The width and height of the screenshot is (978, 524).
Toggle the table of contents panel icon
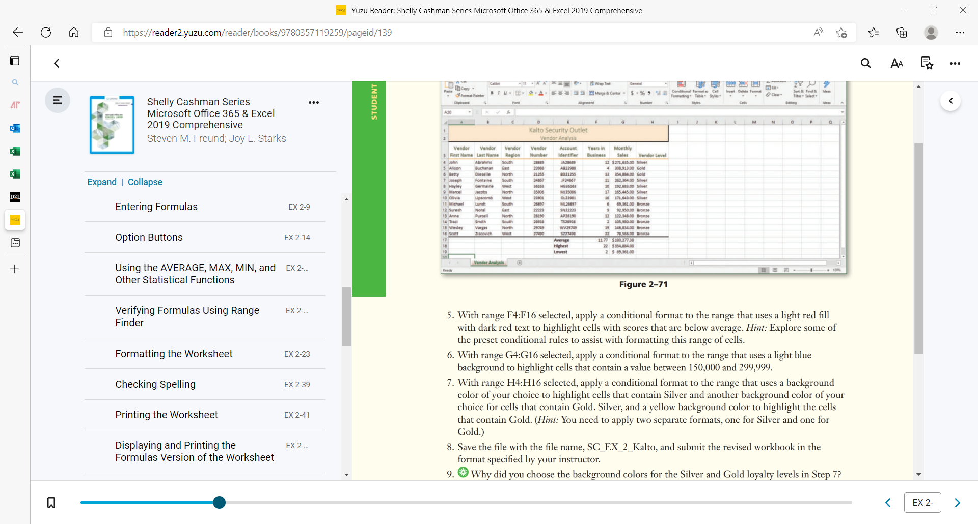coord(58,100)
